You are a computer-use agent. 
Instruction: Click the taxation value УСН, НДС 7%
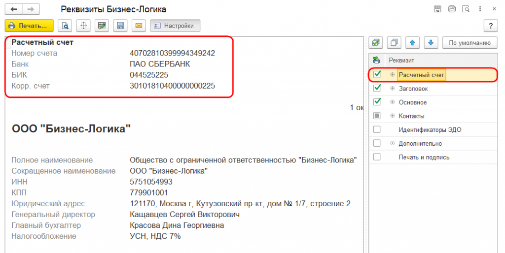[155, 236]
